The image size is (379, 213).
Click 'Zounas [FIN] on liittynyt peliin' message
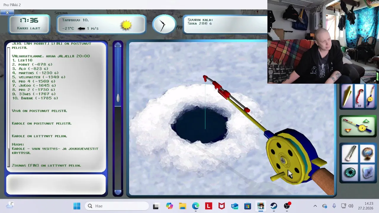46,165
